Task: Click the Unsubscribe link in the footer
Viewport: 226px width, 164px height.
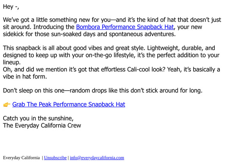Action: (55, 158)
